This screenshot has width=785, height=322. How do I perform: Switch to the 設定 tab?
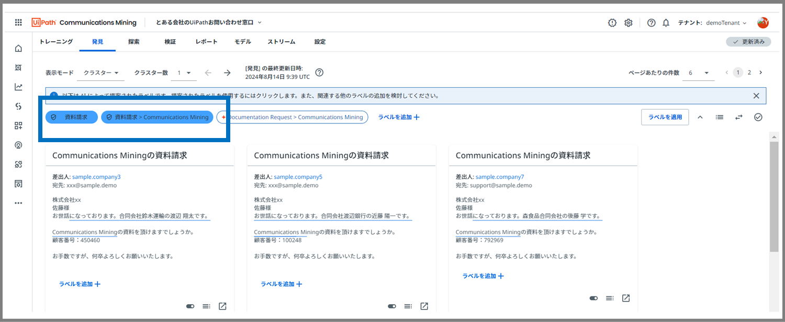(320, 42)
